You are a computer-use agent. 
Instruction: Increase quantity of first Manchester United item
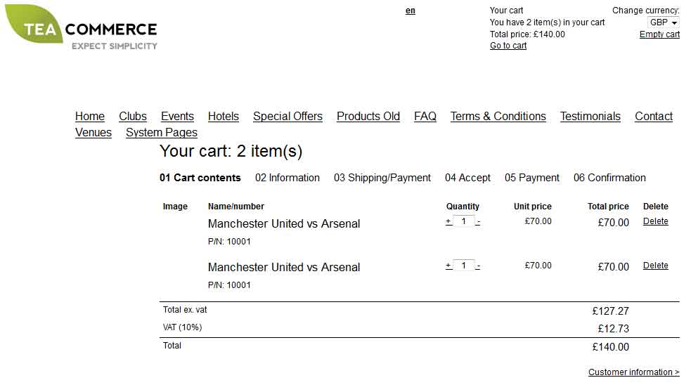tap(448, 221)
